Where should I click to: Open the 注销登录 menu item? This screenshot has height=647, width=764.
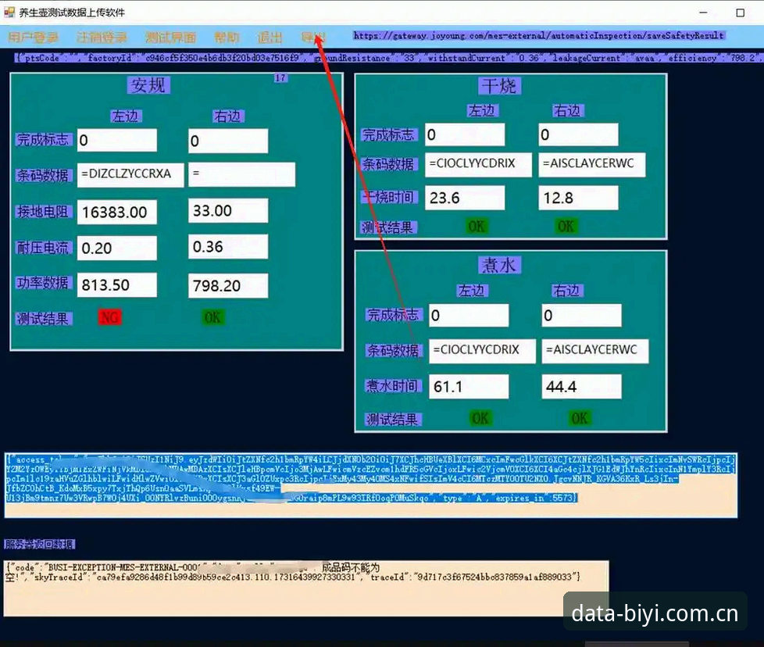102,37
